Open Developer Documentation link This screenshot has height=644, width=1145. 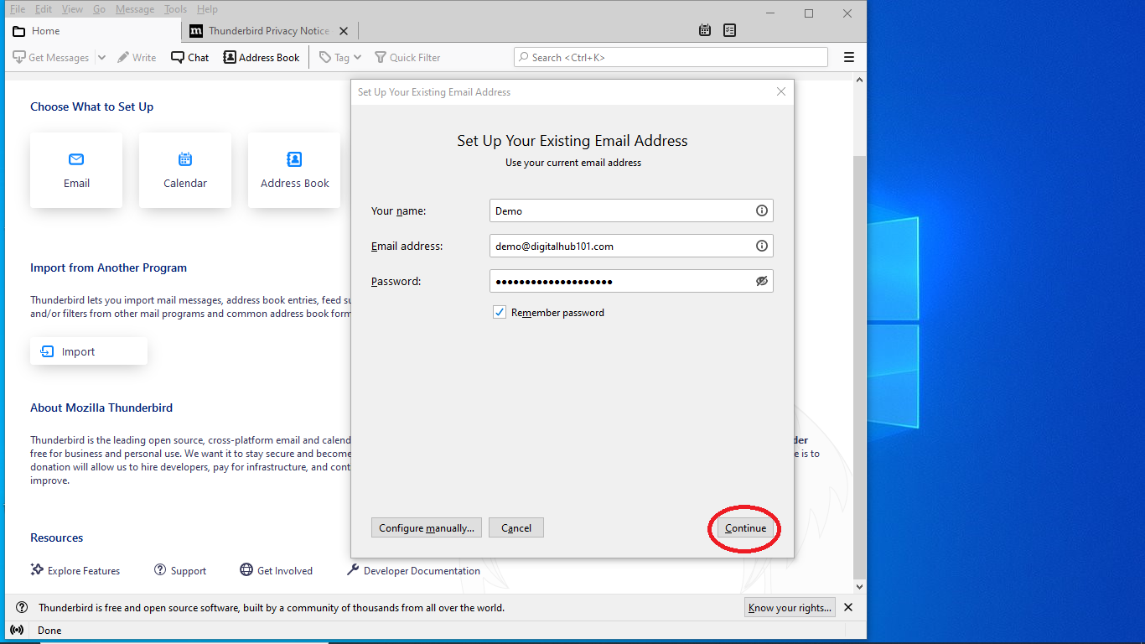(413, 570)
